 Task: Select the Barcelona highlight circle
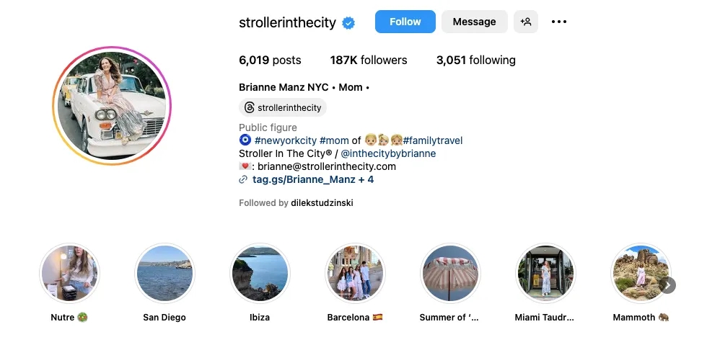355,274
